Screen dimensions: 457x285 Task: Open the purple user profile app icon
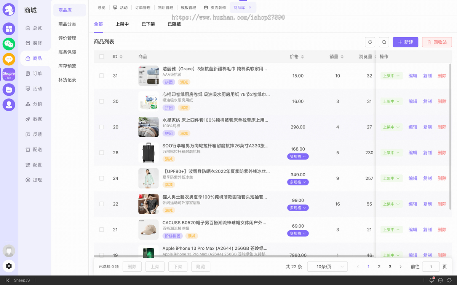[x=9, y=105]
